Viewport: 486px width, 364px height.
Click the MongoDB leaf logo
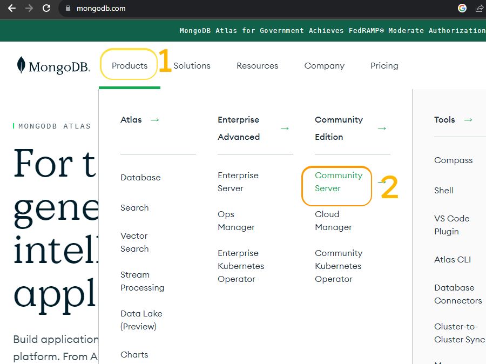tap(21, 65)
